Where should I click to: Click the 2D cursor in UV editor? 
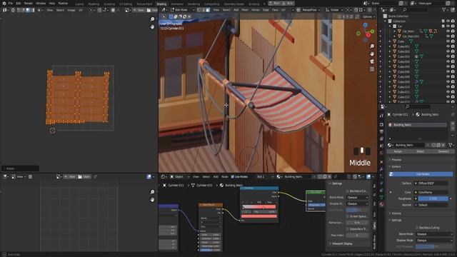[52, 131]
